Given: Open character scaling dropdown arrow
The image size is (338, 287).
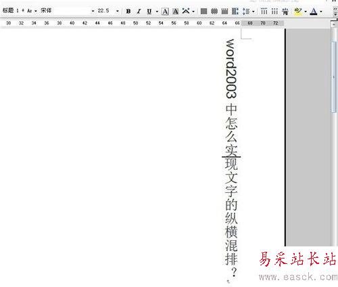Looking at the screenshot, I should coord(193,12).
